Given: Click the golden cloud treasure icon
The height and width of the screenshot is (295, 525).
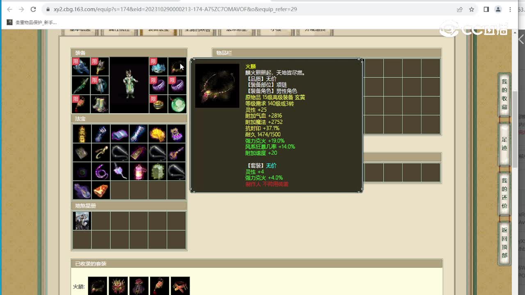Looking at the screenshot, I should click(157, 134).
